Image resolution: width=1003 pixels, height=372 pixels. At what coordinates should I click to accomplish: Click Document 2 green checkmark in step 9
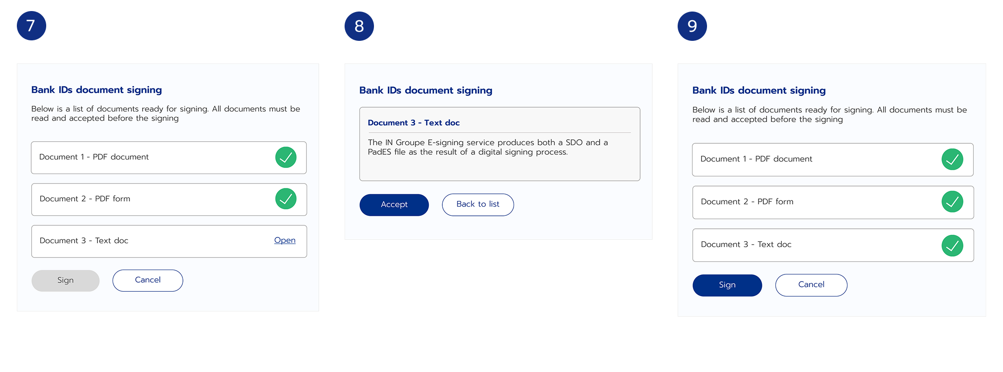(952, 202)
